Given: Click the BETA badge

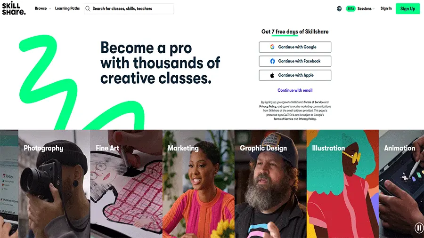Looking at the screenshot, I should 351,8.
